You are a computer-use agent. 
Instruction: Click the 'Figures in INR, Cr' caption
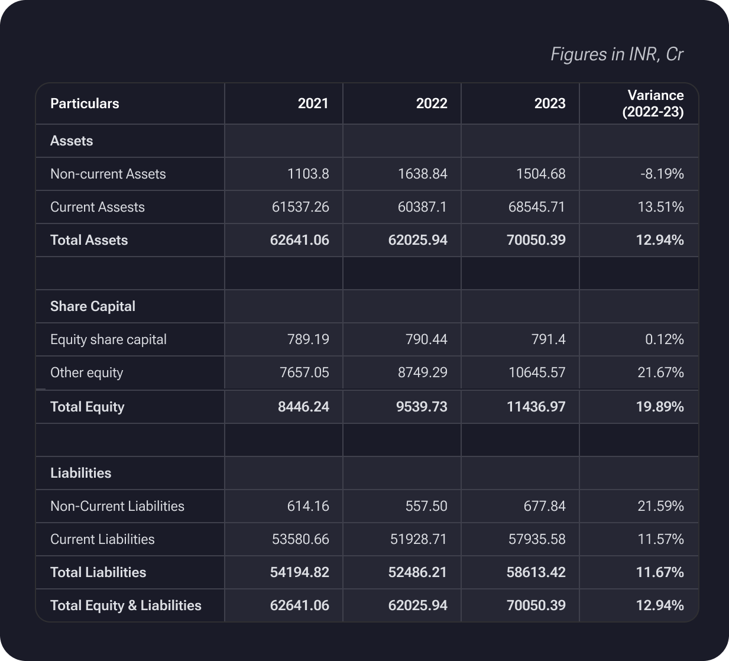[x=617, y=54]
